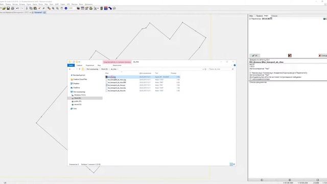Image resolution: width=327 pixels, height=184 pixels.
Task: Switch Explorer to details view toggle icon
Action: pos(231,165)
